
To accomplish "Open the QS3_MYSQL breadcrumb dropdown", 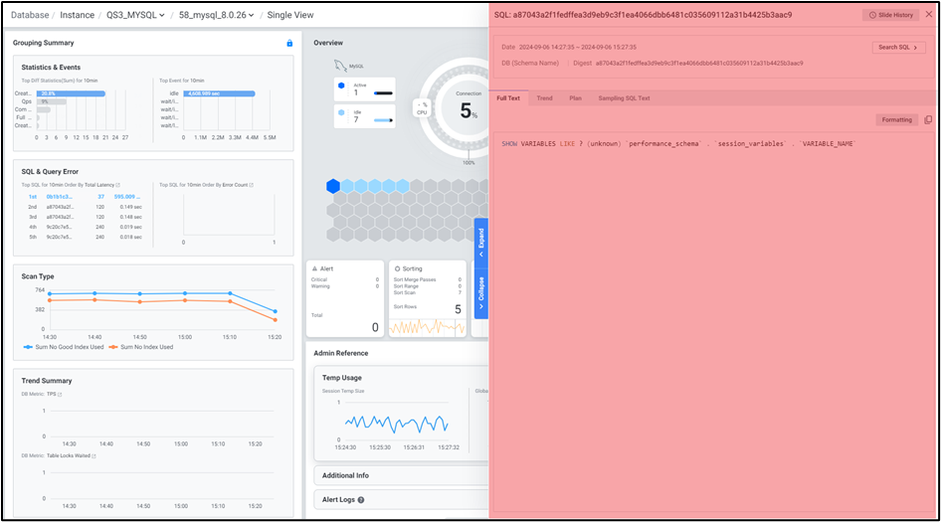I will (138, 15).
